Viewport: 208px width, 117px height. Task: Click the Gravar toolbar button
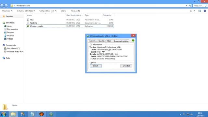[64, 11]
